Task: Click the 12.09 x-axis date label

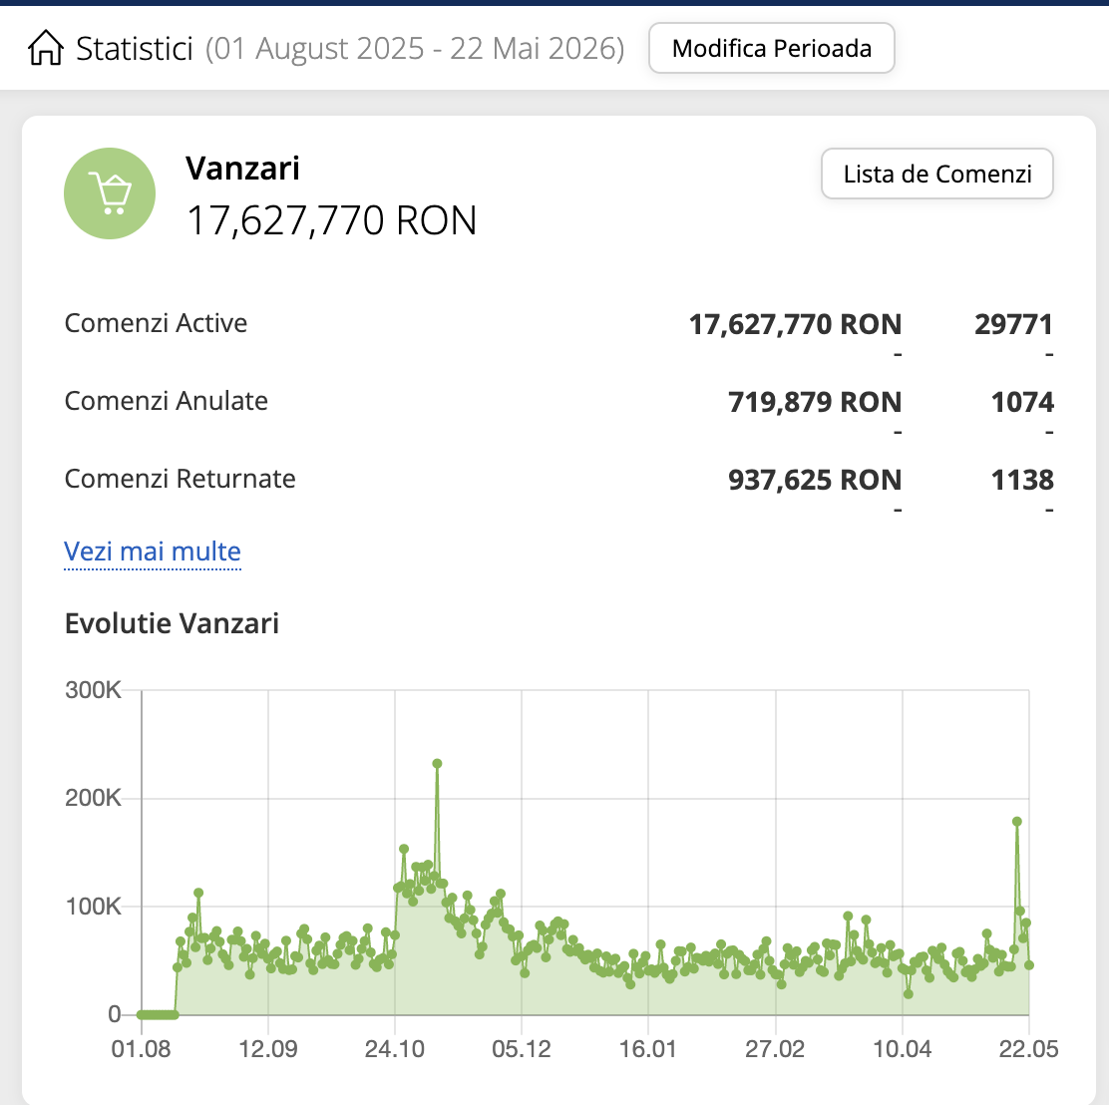Action: coord(268,1048)
